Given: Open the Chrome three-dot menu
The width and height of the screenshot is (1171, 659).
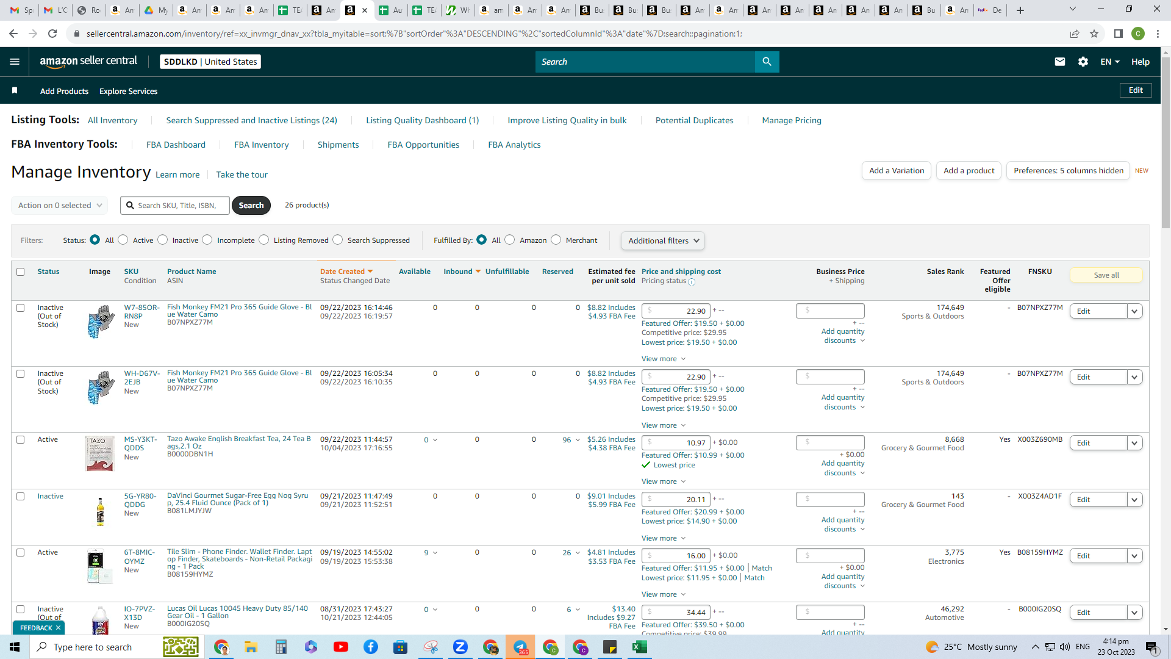Looking at the screenshot, I should tap(1158, 34).
